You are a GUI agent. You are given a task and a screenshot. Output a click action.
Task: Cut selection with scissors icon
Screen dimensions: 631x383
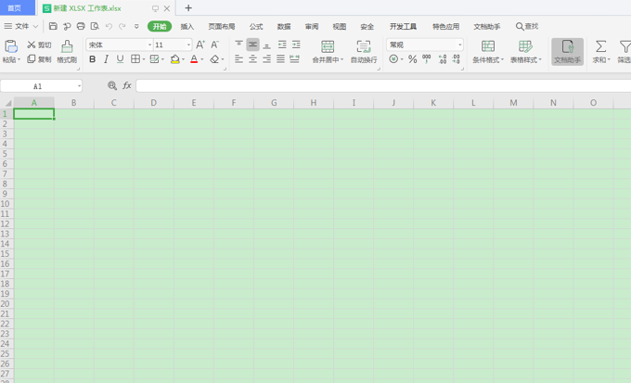[x=32, y=45]
